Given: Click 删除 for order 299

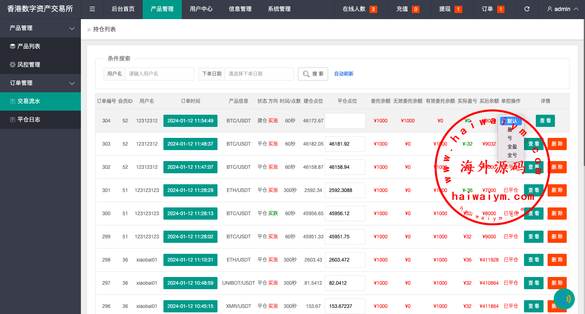Looking at the screenshot, I should click(x=557, y=237).
